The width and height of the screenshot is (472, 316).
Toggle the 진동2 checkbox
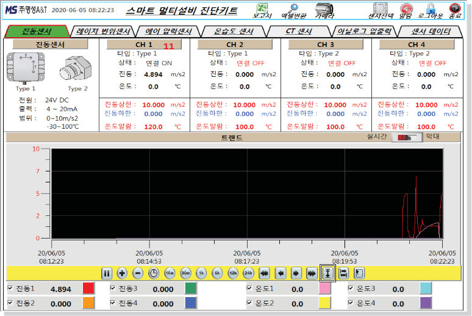coord(10,303)
